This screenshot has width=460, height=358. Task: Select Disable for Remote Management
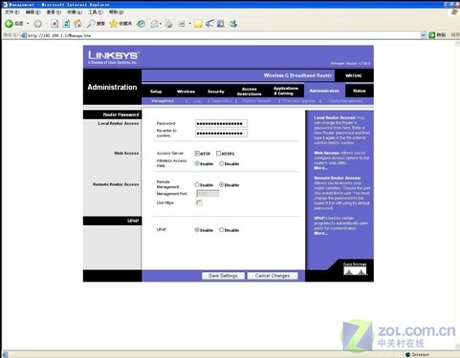click(221, 184)
